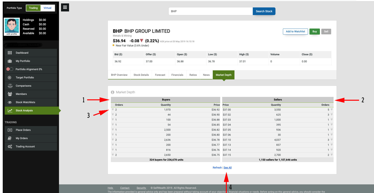The width and height of the screenshot is (374, 193).
Task: Expand buyer orders at $36.88
Action: [113, 120]
